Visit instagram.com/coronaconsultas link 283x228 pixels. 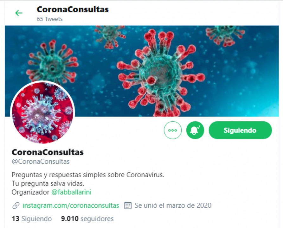71,206
